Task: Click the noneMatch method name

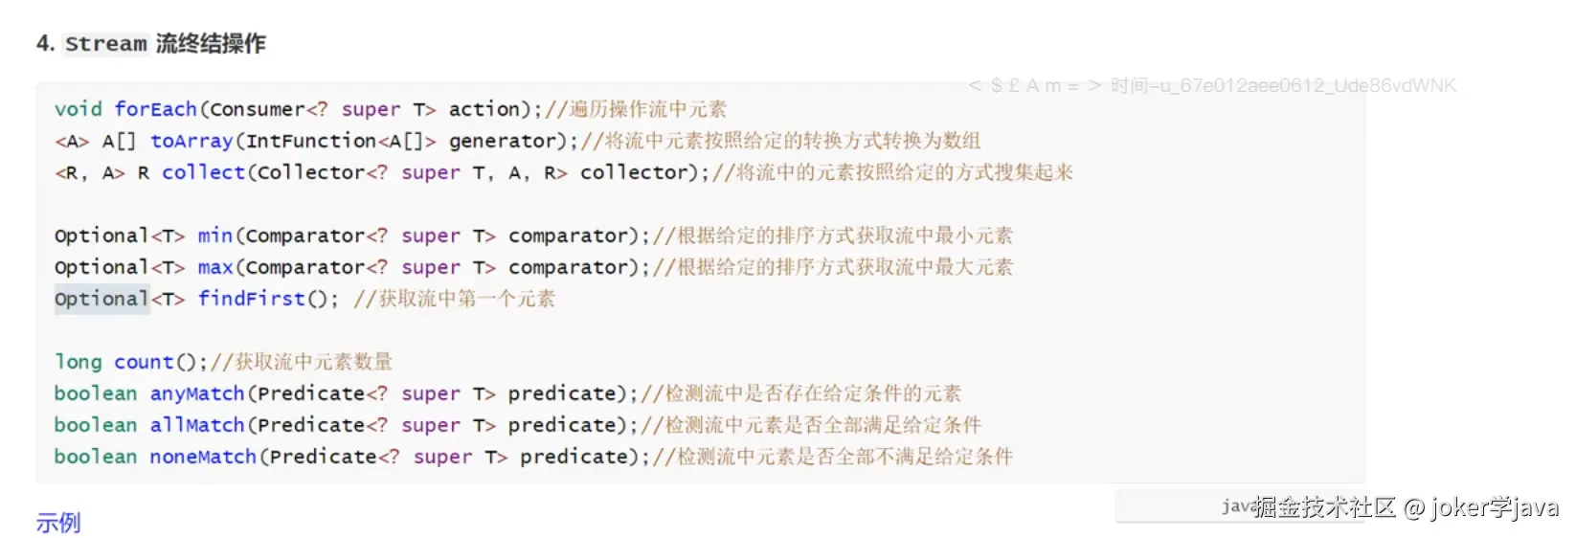Action: tap(203, 457)
